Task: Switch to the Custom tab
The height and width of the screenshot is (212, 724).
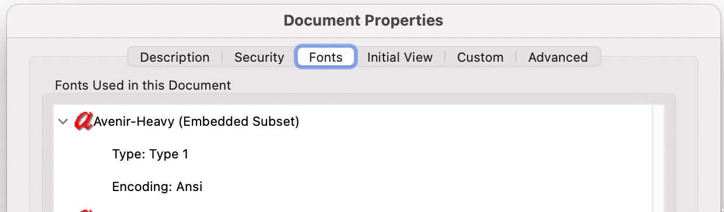Action: (480, 57)
